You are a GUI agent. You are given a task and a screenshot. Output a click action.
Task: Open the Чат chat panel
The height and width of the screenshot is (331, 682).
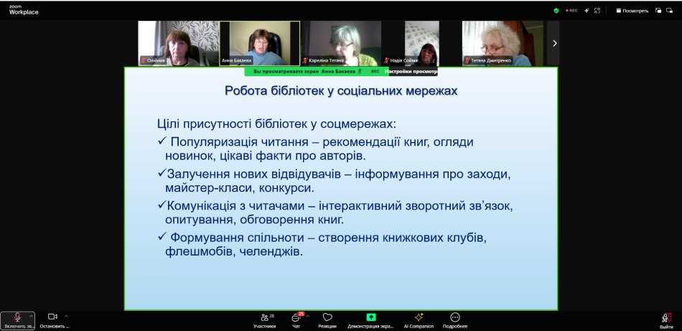point(296,319)
